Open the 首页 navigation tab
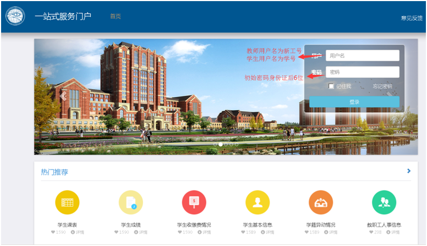427x246 pixels. 115,17
